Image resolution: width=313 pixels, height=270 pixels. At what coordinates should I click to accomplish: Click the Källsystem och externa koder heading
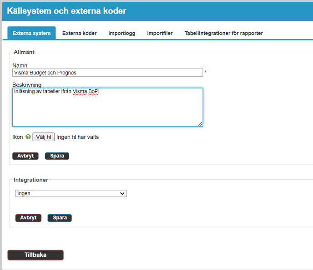[66, 11]
